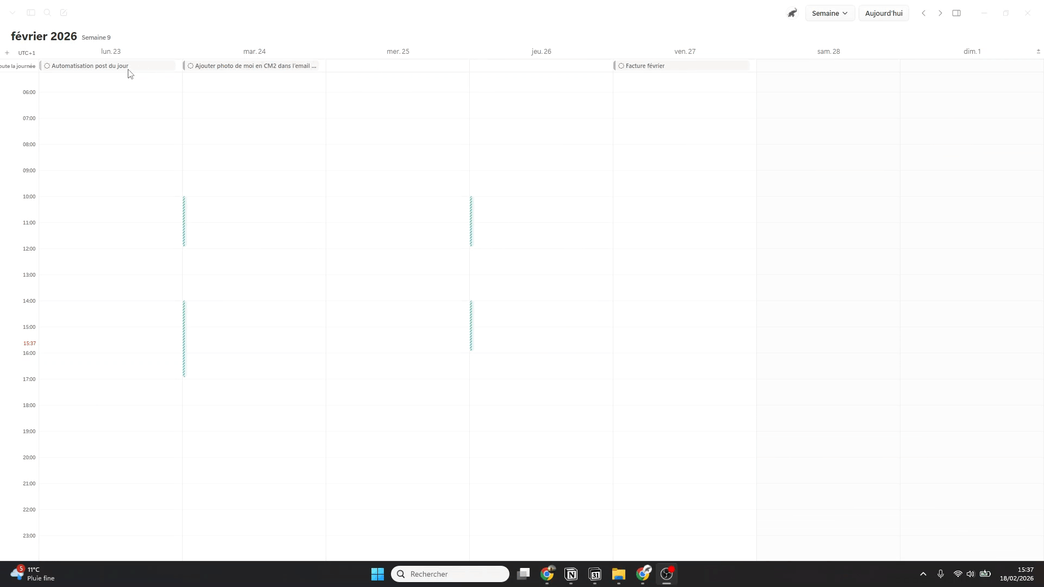Open the Automatisation post du jour event
This screenshot has height=587, width=1044.
(x=90, y=65)
